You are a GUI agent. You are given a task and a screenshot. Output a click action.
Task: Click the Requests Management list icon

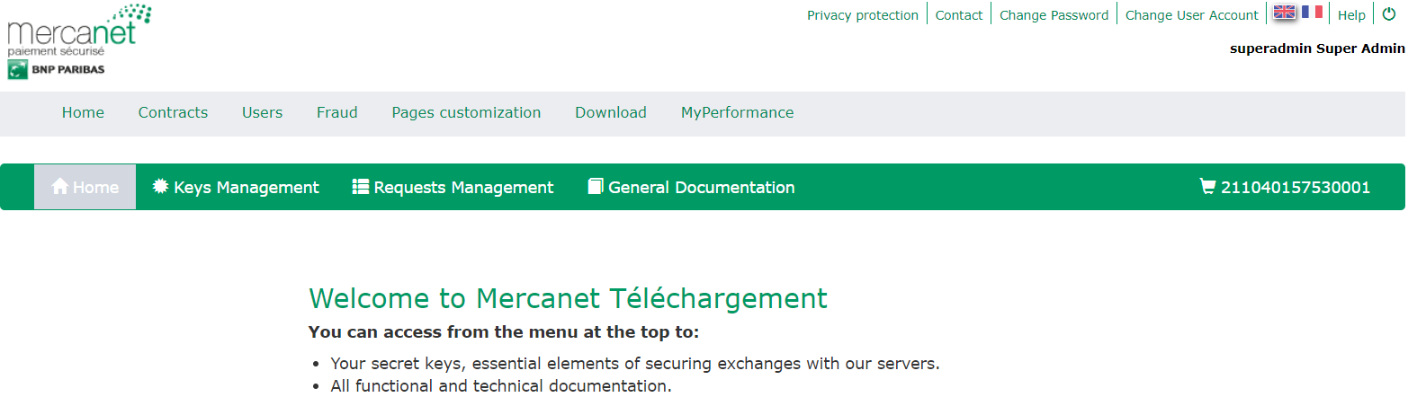click(x=361, y=187)
